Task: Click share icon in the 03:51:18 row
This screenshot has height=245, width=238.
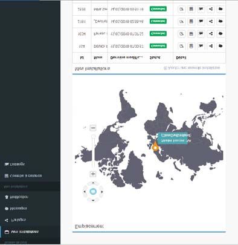Action: 211,9
